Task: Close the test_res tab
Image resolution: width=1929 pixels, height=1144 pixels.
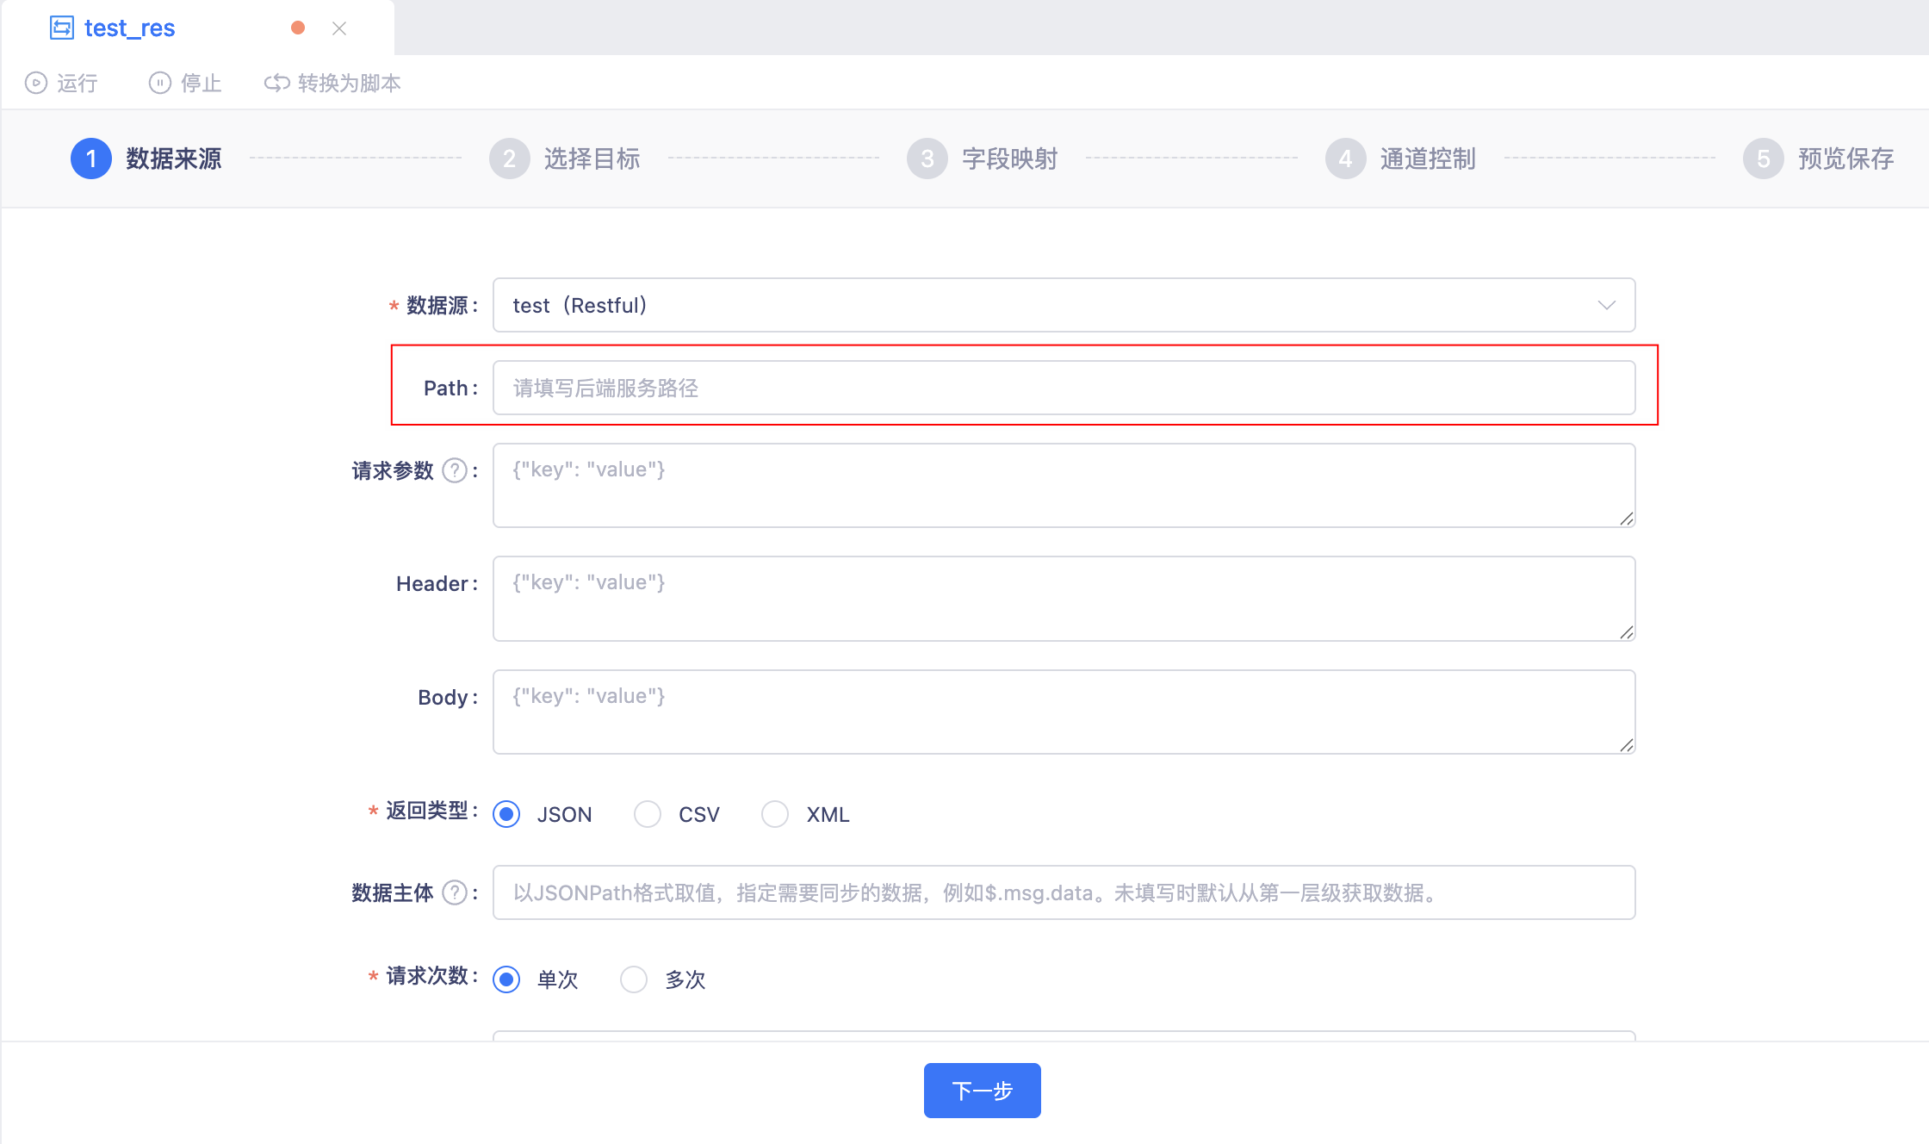Action: coord(339,28)
